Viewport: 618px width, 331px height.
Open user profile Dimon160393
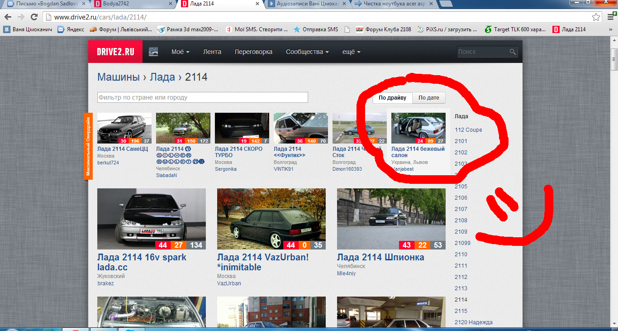[347, 169]
